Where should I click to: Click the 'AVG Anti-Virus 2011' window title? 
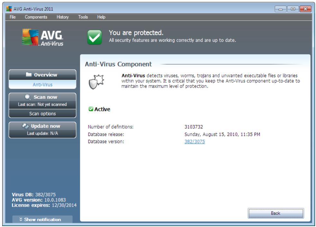click(33, 9)
